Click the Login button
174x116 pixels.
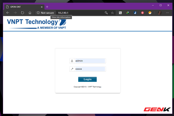(x=88, y=79)
